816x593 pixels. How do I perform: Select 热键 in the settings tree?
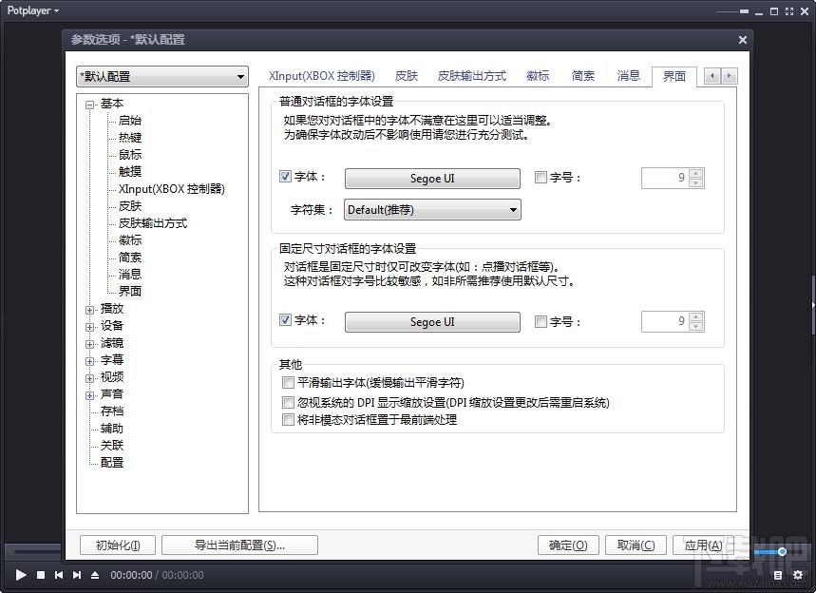tap(129, 138)
